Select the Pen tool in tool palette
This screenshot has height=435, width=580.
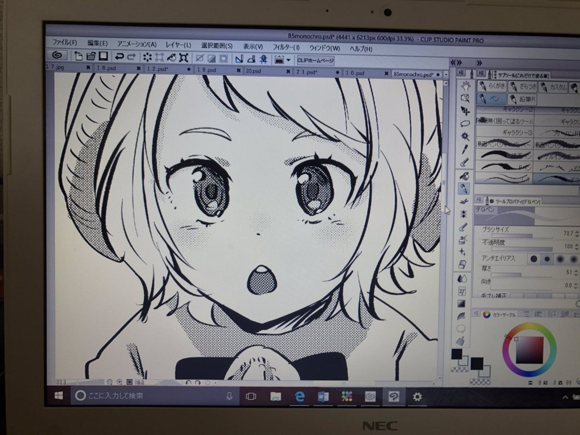tap(464, 188)
